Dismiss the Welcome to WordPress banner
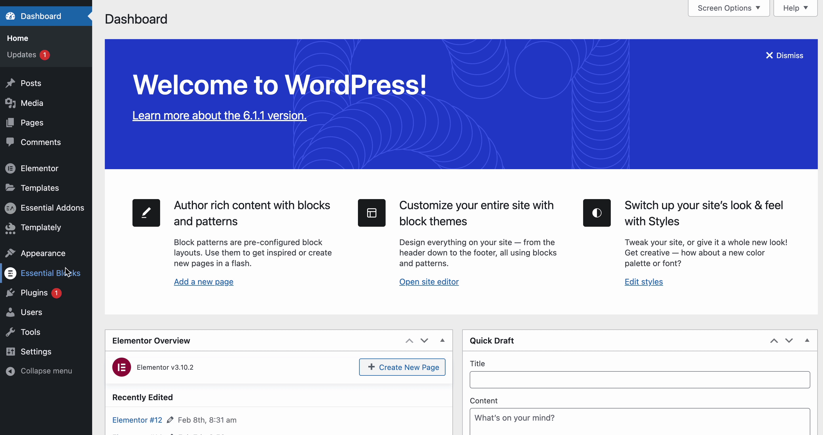The height and width of the screenshot is (435, 823). click(784, 56)
